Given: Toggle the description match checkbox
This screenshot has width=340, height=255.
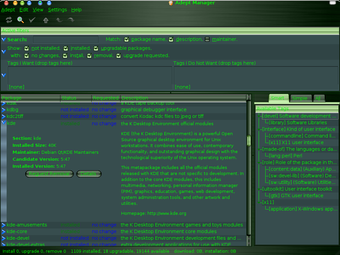Looking at the screenshot, I should click(171, 40).
